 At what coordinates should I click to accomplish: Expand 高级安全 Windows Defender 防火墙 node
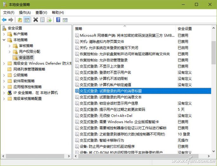4,63
